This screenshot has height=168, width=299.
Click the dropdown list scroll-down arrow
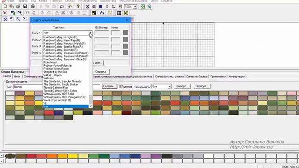(91, 106)
